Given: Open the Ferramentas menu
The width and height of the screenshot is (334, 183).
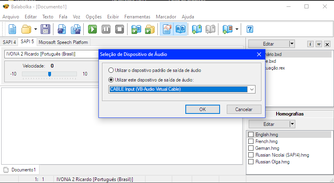Looking at the screenshot, I should 137,17.
